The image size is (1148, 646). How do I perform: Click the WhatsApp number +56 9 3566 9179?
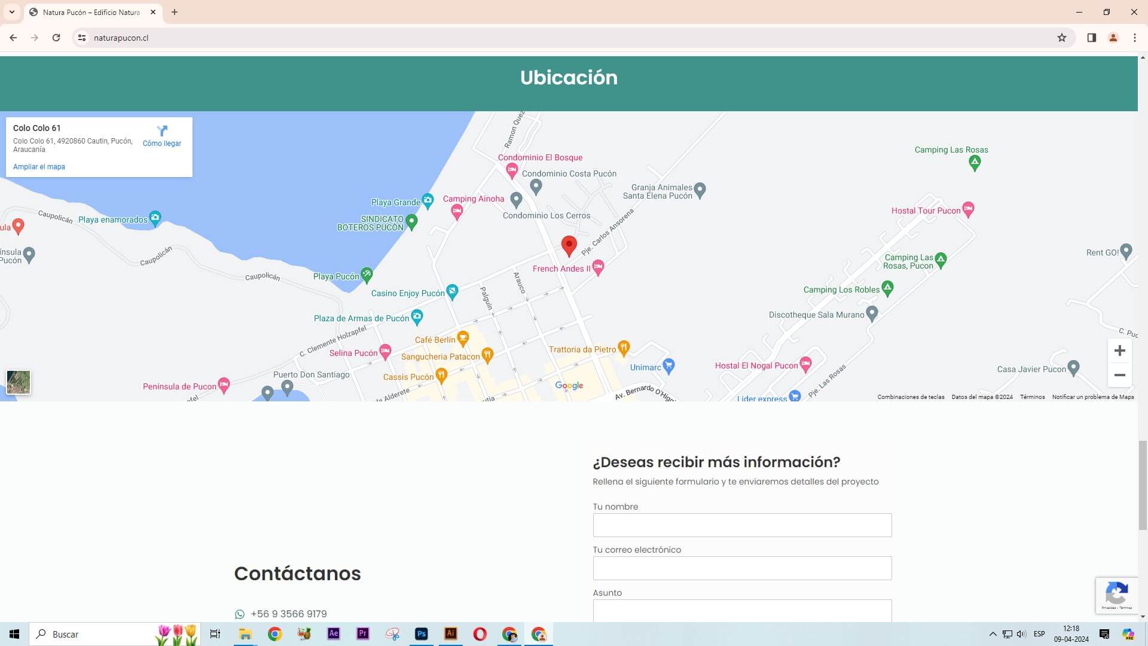[288, 614]
